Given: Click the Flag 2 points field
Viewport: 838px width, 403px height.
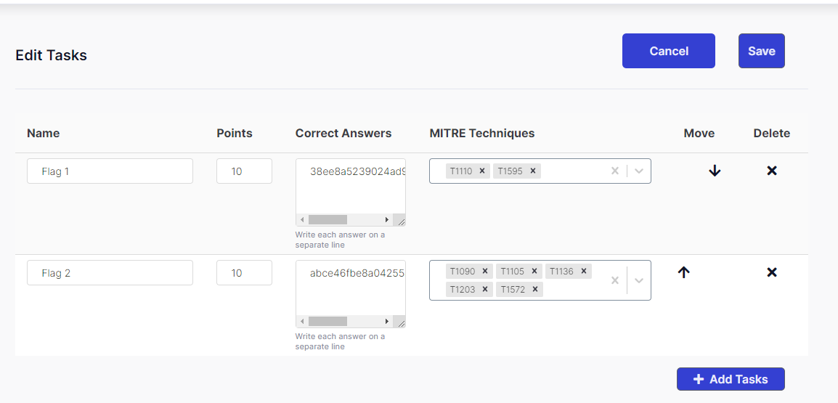Looking at the screenshot, I should (x=244, y=273).
